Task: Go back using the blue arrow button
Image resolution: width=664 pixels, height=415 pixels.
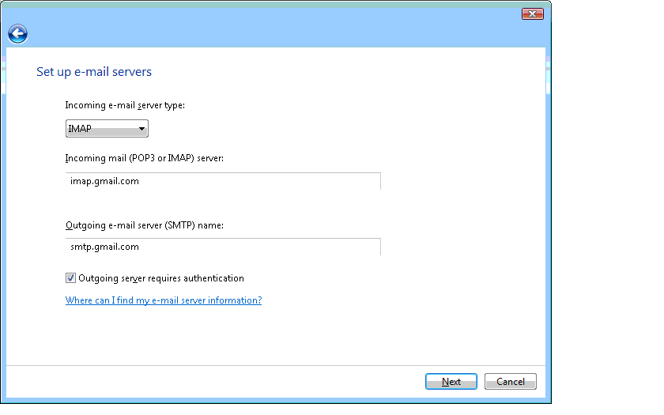Action: pos(17,33)
